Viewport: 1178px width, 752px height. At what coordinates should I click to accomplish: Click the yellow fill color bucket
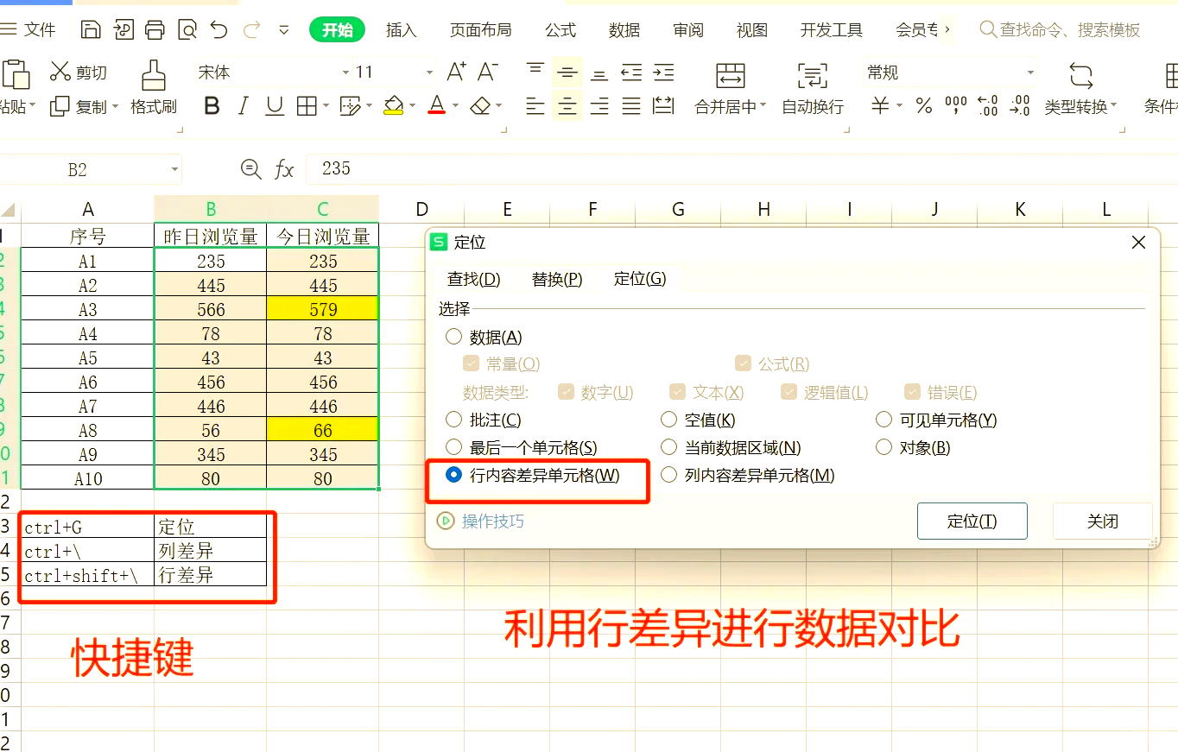[394, 106]
